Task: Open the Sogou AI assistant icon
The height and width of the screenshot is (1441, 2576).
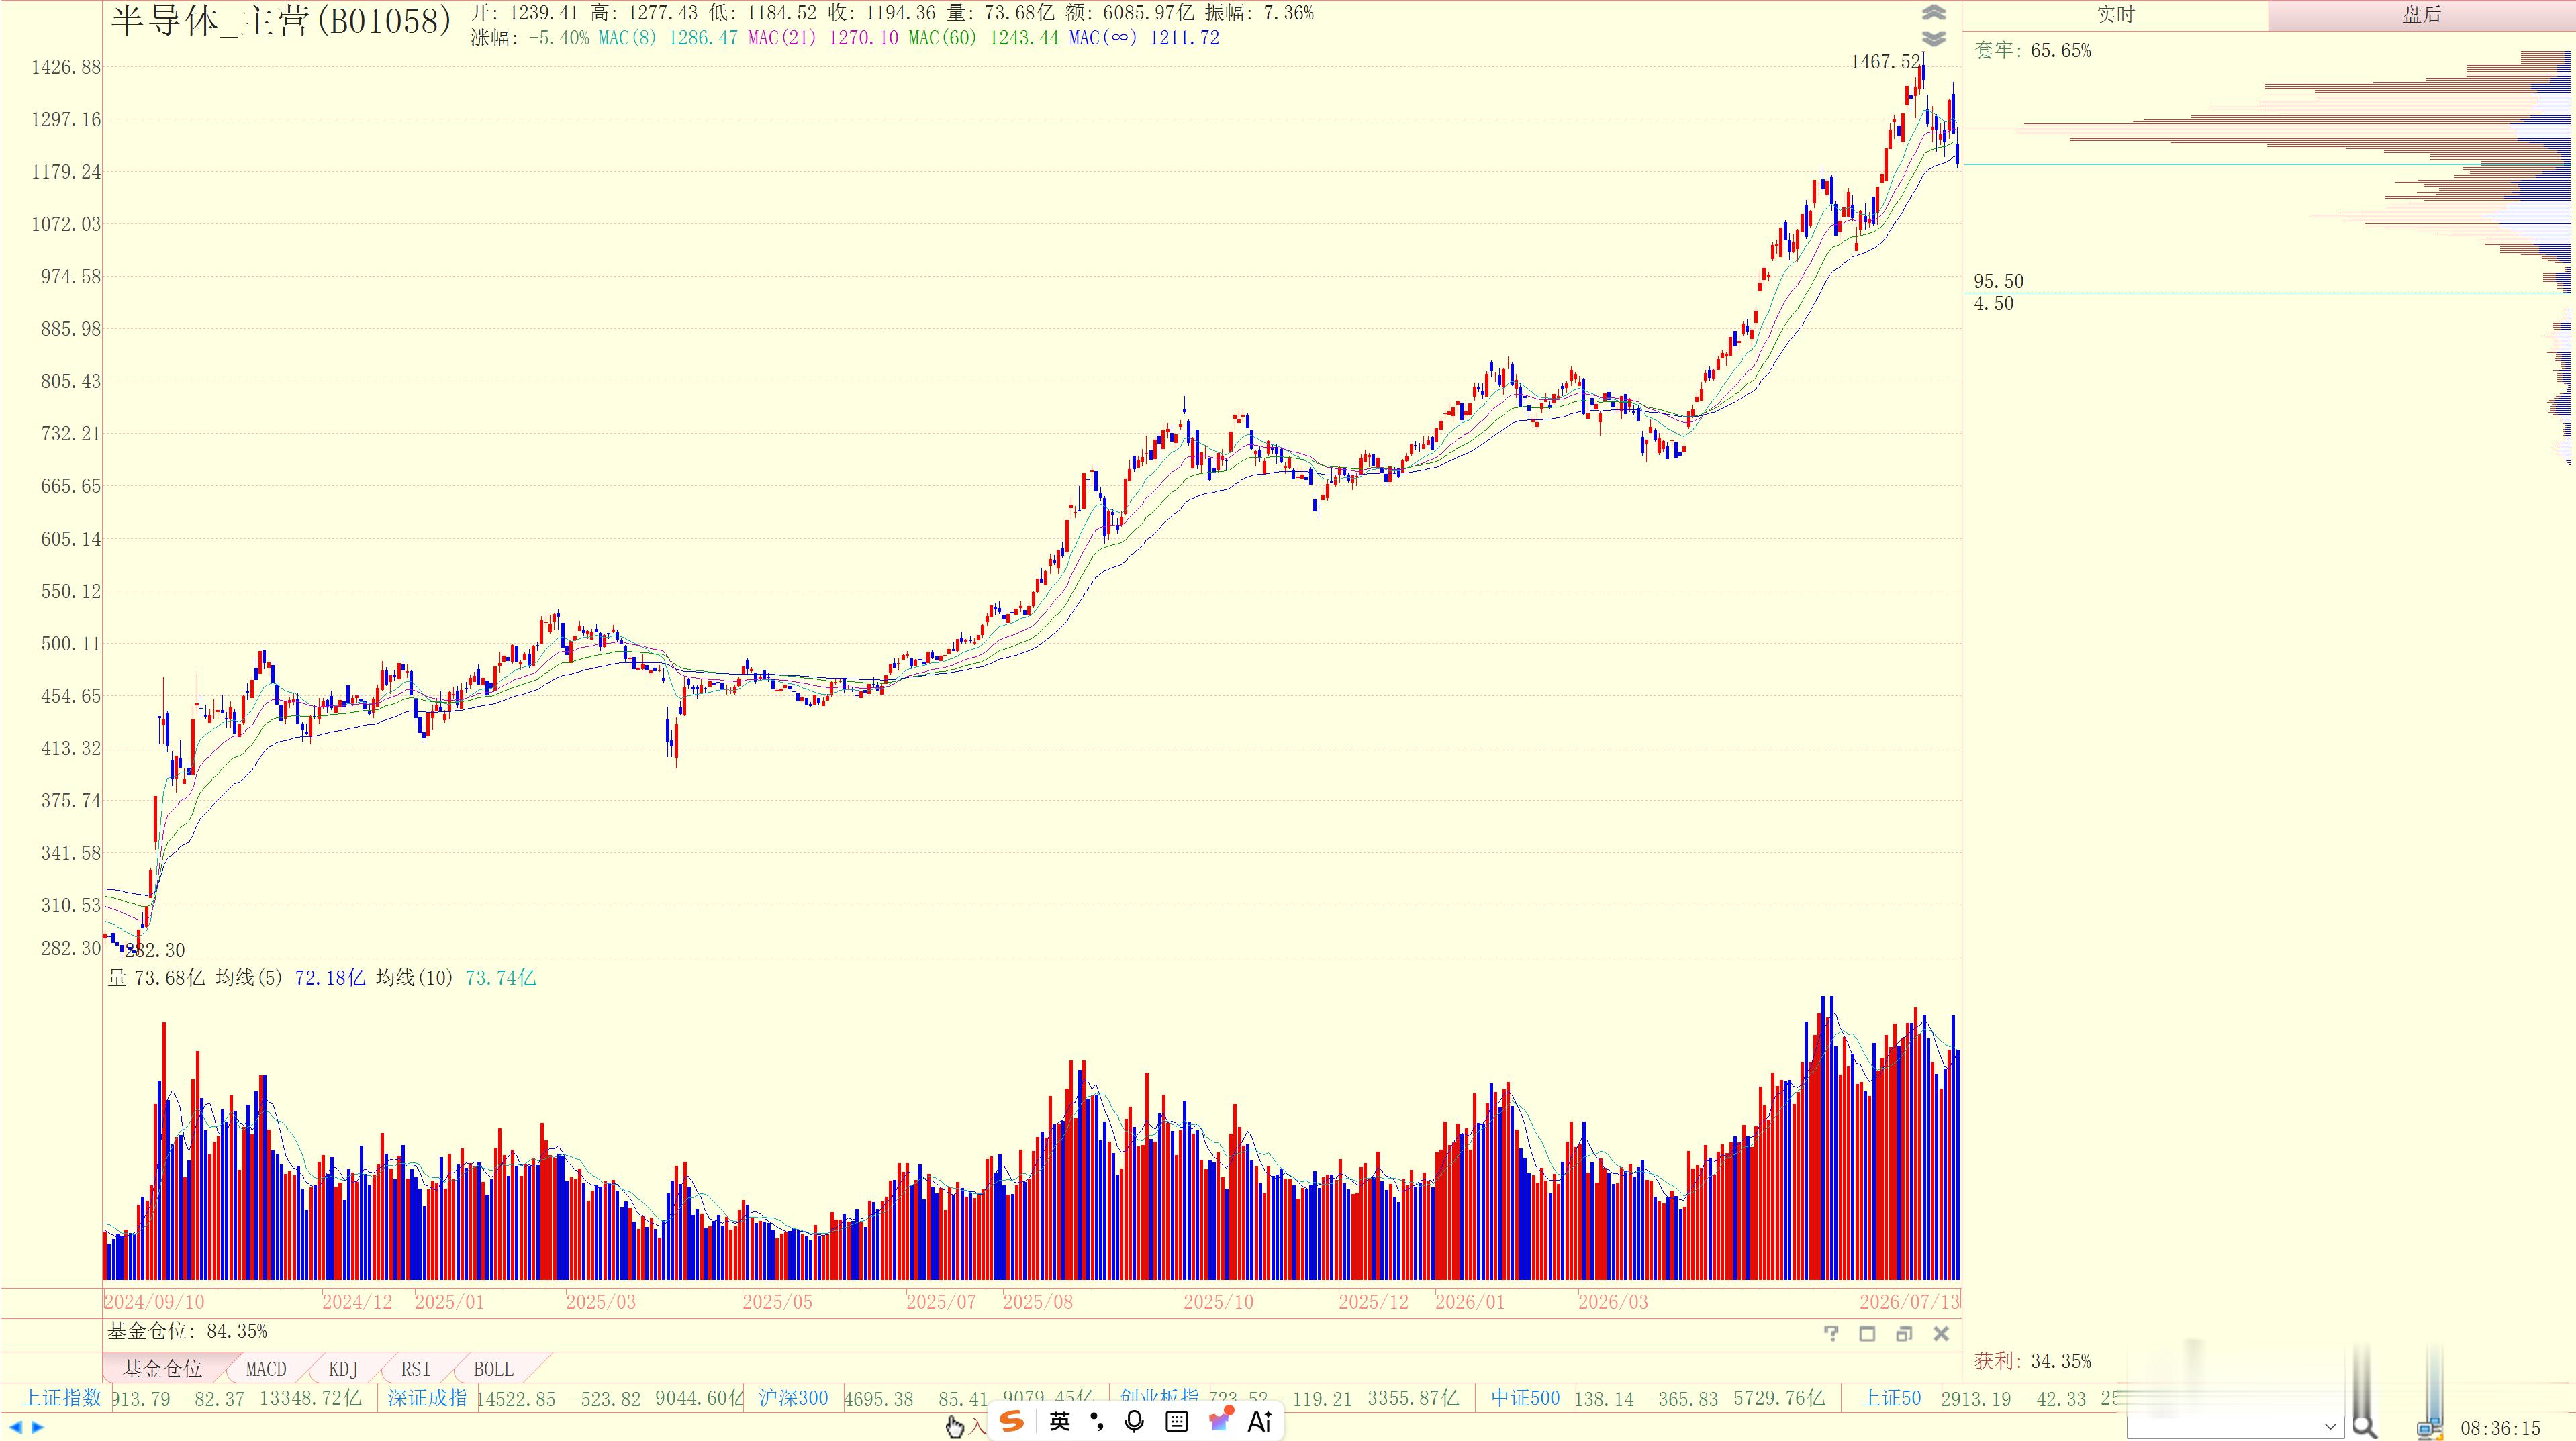Action: (x=1260, y=1421)
